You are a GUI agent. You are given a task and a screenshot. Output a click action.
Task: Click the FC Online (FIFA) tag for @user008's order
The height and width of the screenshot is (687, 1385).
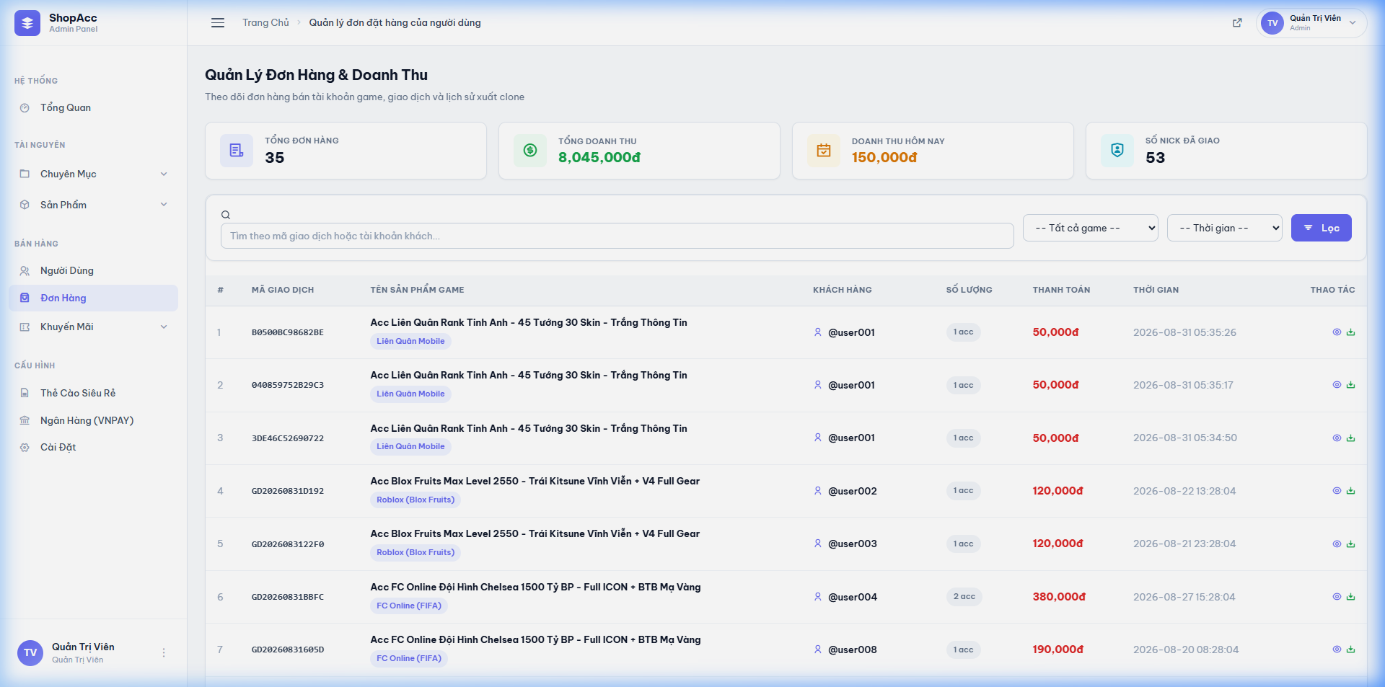click(409, 658)
